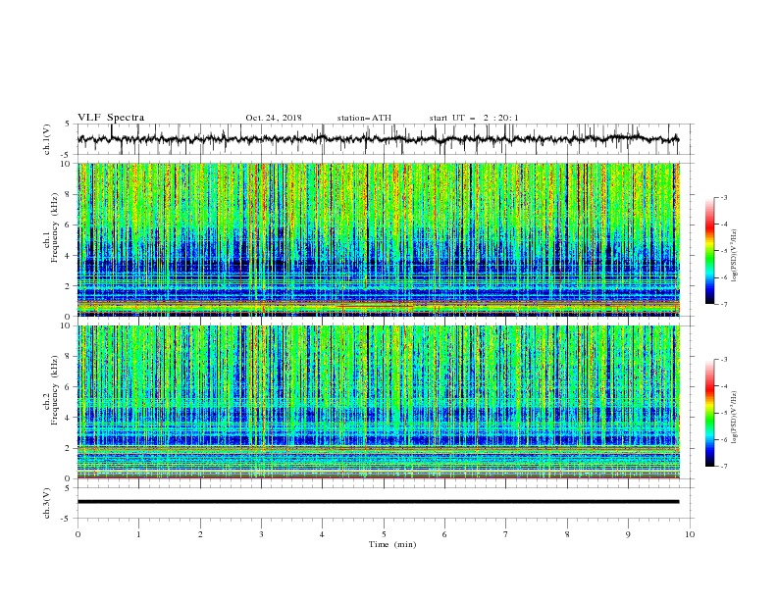Click the 6 kHz tick label on ch.1 axis
The image size is (777, 600).
coord(68,225)
